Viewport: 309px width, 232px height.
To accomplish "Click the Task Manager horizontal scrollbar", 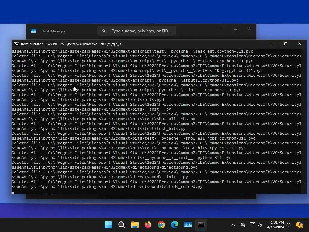I will (159, 197).
